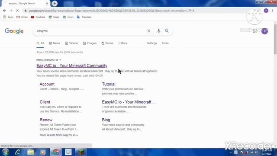This screenshot has height=156, width=277.
Task: Open the file explorer folder in the taskbar
Action: point(30,152)
